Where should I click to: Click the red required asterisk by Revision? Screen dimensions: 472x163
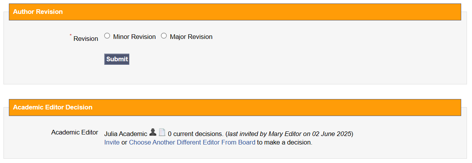[71, 35]
